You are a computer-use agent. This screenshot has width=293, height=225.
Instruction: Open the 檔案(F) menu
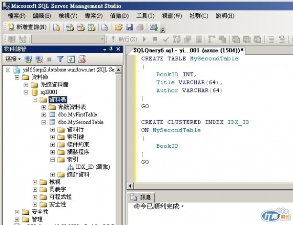pyautogui.click(x=17, y=16)
